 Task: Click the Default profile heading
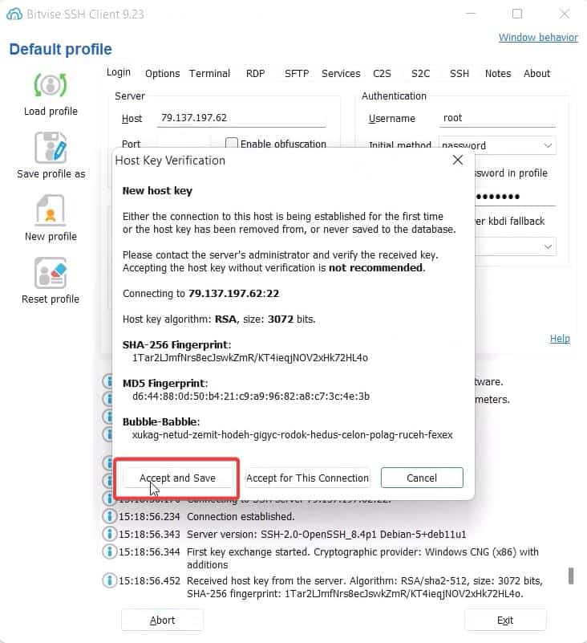tap(61, 49)
